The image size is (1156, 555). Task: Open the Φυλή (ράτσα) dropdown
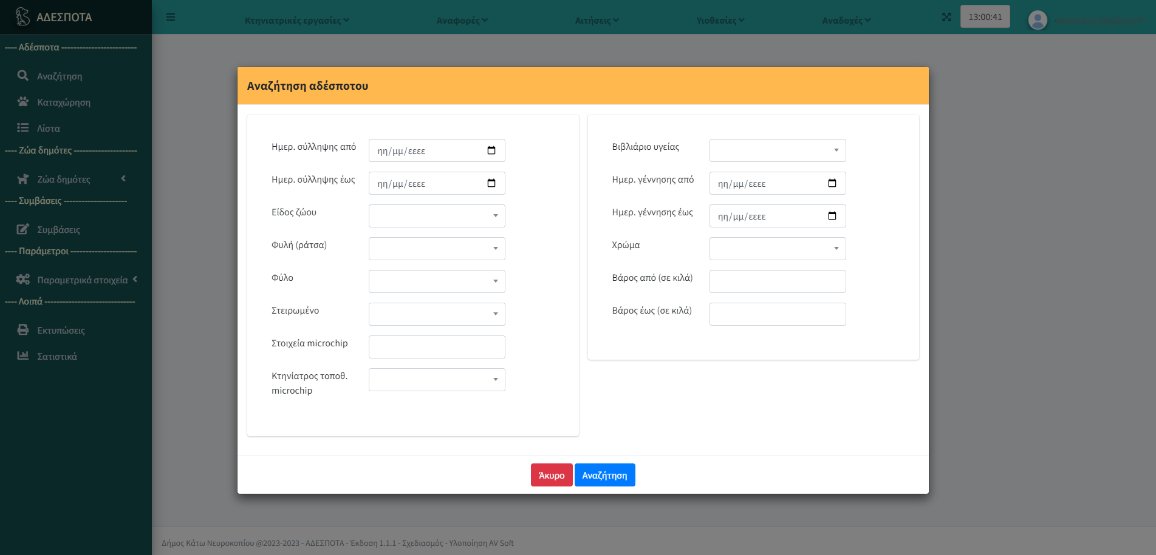(x=437, y=249)
